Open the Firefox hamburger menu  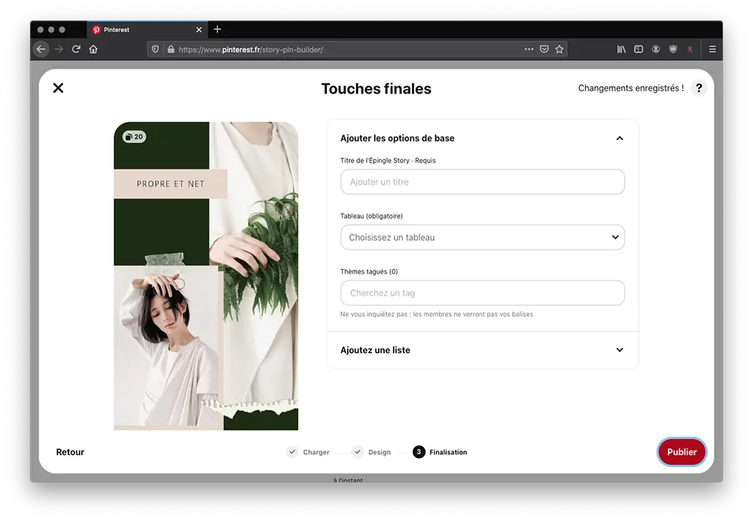tap(712, 49)
